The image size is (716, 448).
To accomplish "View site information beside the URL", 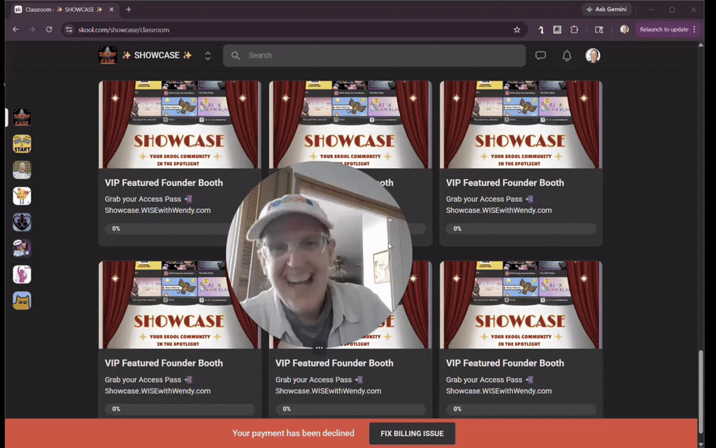I will click(69, 29).
